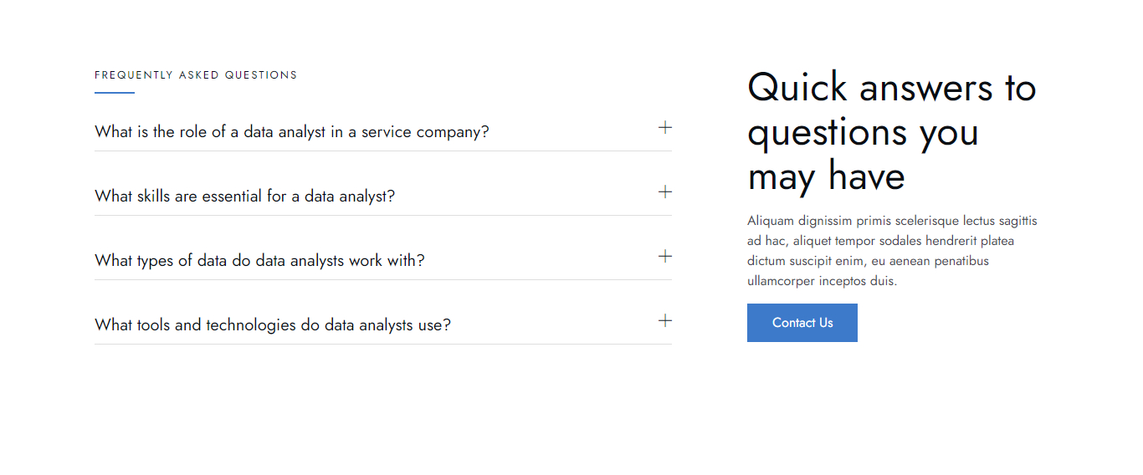Click the plus icon next to the types of data question
This screenshot has width=1143, height=475.
(x=665, y=257)
